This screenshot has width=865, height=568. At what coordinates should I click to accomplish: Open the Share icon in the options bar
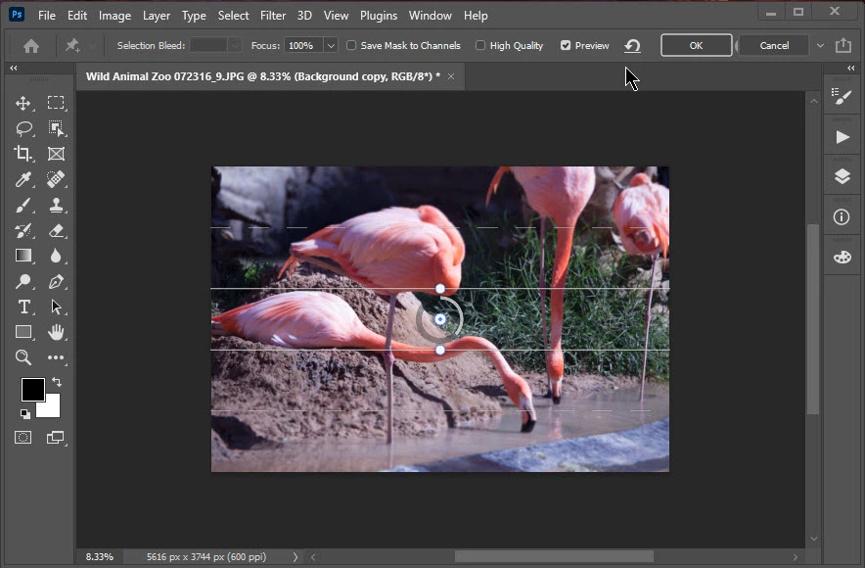(842, 45)
